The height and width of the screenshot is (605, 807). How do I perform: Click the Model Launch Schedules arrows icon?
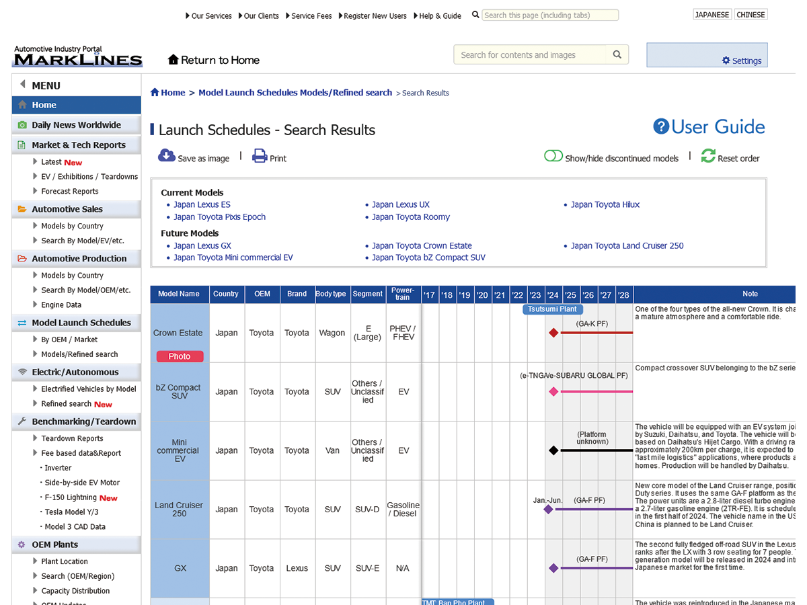(x=22, y=323)
